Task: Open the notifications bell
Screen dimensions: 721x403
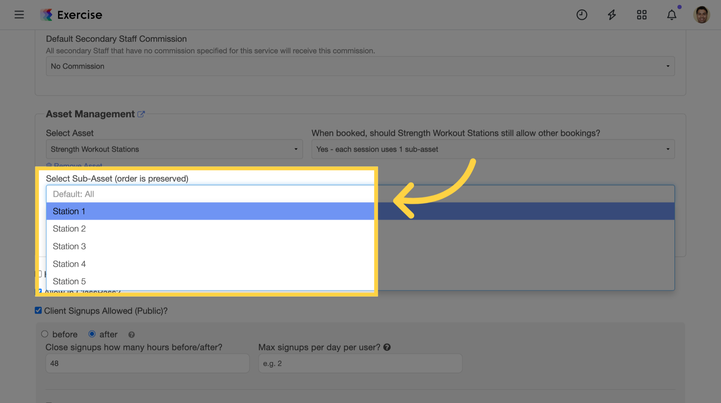Action: pyautogui.click(x=672, y=15)
